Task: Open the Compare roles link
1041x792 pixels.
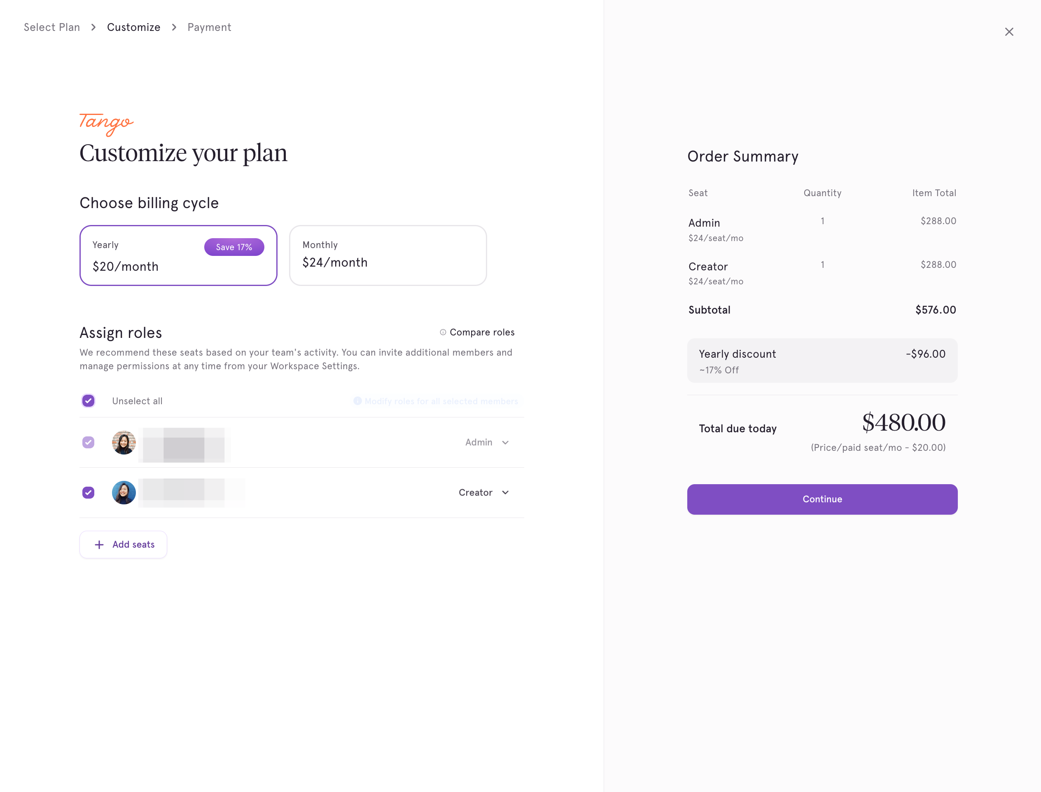Action: coord(482,333)
